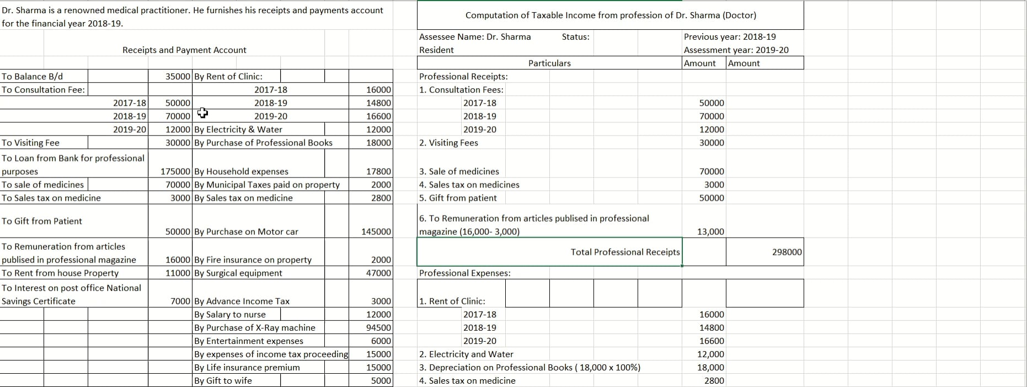Select the 'By Fire insurance on property' cell
The image size is (1027, 387).
pyautogui.click(x=253, y=260)
